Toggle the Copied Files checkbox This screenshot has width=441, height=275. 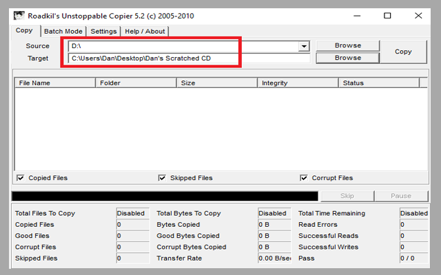pyautogui.click(x=21, y=178)
